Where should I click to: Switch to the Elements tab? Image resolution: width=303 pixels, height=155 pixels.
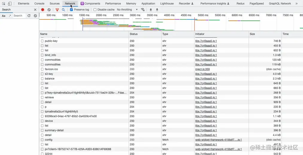[24, 4]
